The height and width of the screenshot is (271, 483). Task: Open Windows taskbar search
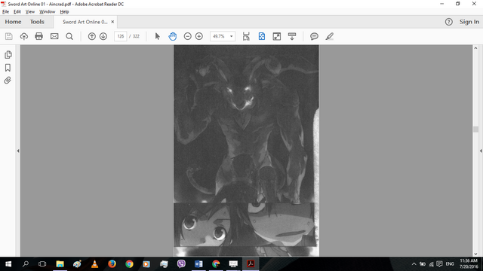(x=26, y=264)
